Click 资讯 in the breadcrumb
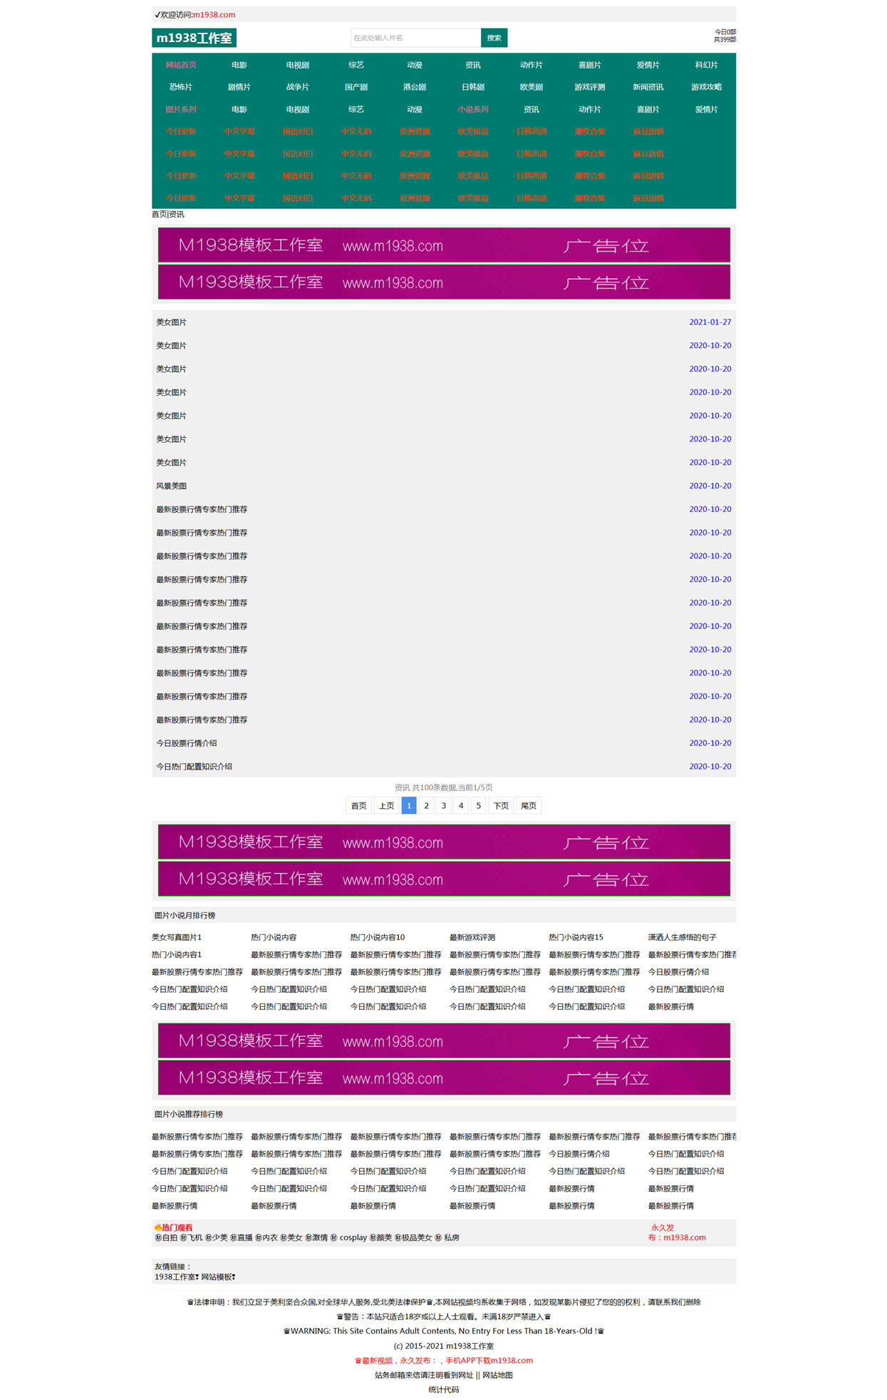 [x=177, y=214]
